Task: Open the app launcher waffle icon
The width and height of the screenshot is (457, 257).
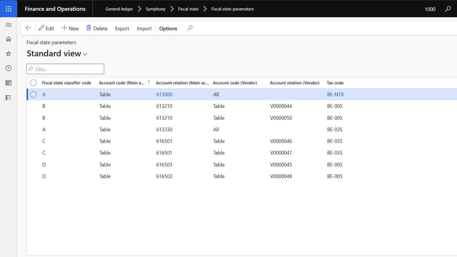Action: [9, 9]
